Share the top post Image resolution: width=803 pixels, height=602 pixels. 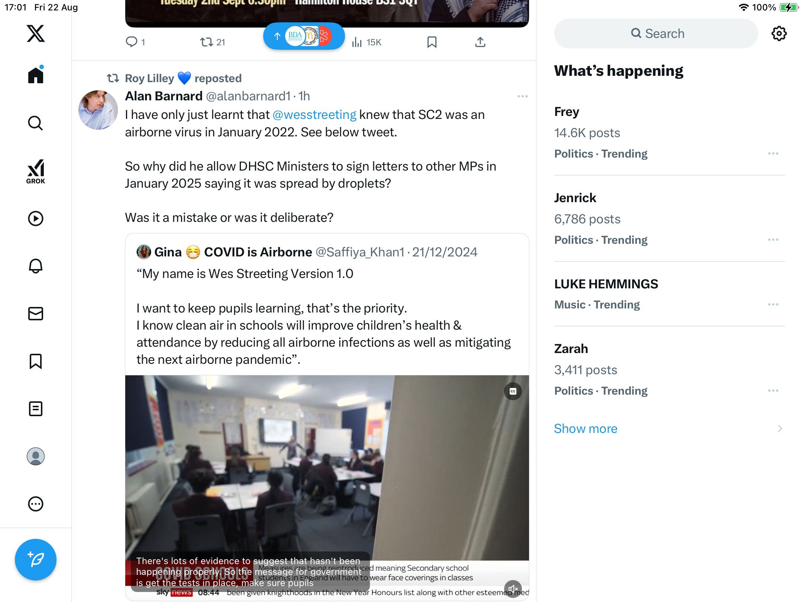[480, 42]
